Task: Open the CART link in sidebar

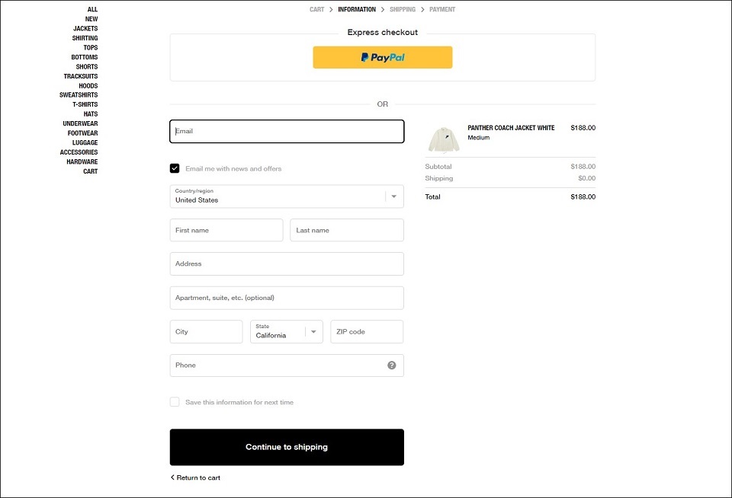Action: (x=91, y=171)
